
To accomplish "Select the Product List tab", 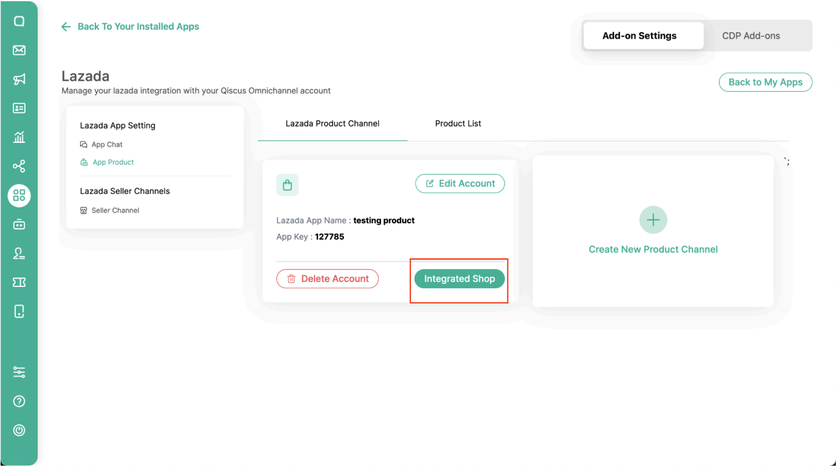I will pyautogui.click(x=458, y=123).
